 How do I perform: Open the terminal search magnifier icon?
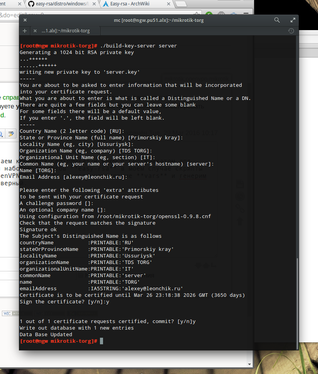(x=277, y=20)
